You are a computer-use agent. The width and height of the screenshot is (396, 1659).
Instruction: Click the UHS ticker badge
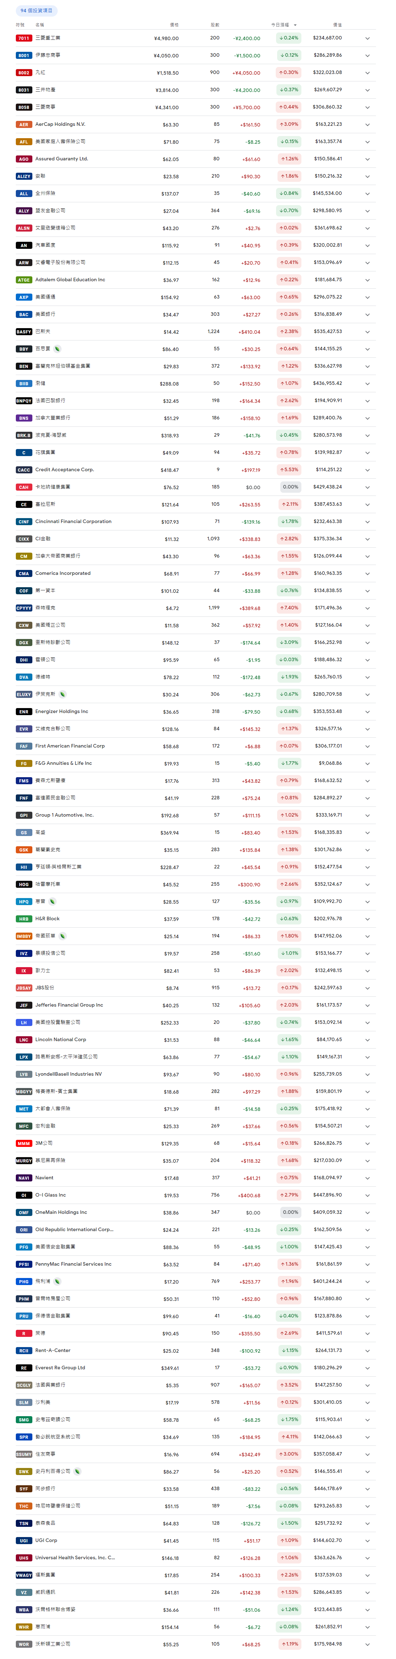click(24, 1558)
